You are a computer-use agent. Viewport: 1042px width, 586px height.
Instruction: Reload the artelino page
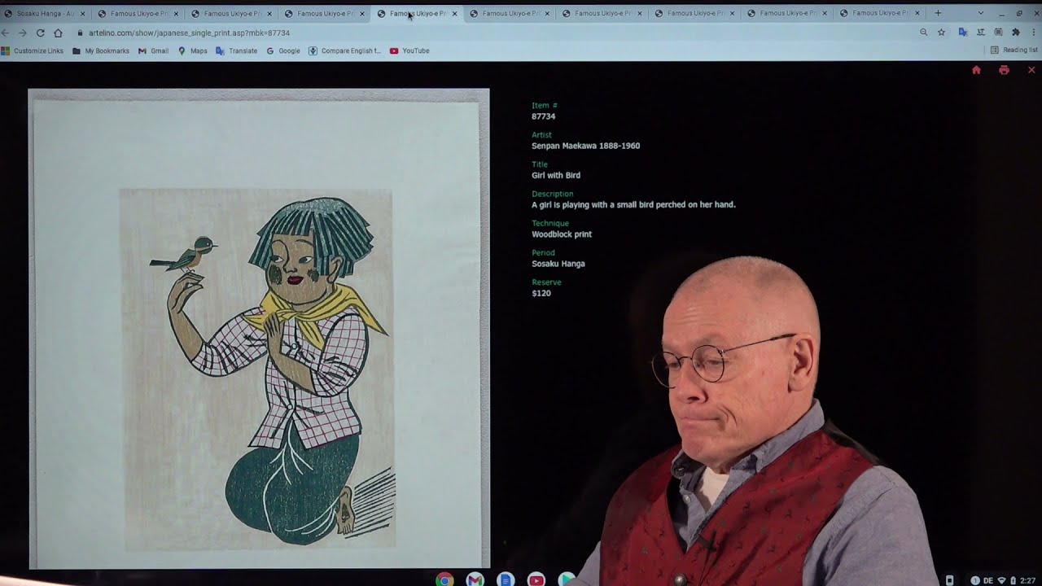(x=40, y=33)
